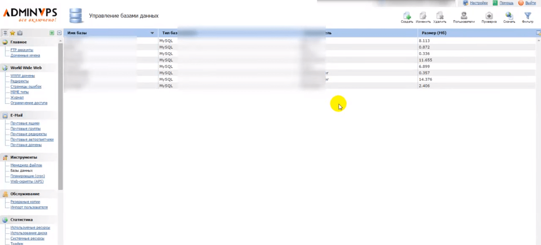
Task: Open the Фильтр funnel icon
Action: (527, 16)
